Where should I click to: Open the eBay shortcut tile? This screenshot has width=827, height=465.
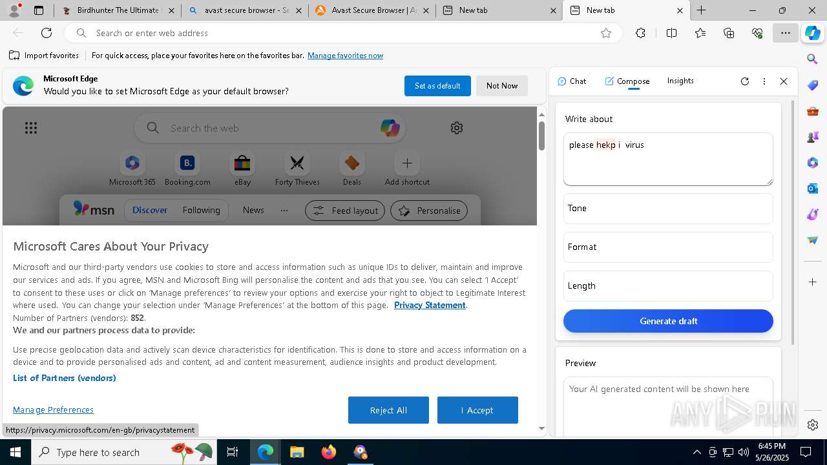242,169
